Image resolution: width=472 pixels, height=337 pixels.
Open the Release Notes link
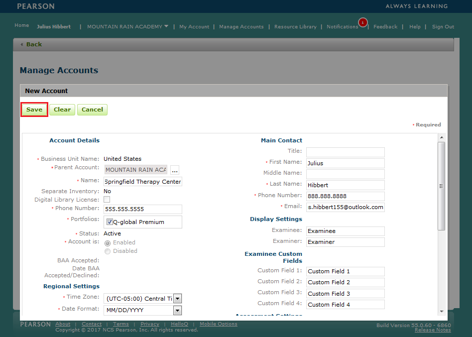(432, 330)
